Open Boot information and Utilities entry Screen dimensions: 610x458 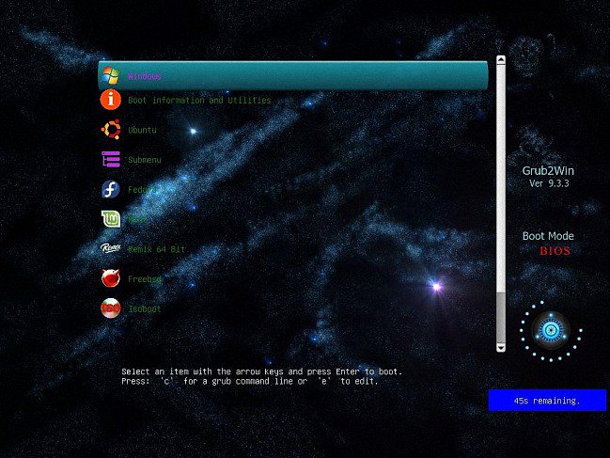pyautogui.click(x=199, y=101)
